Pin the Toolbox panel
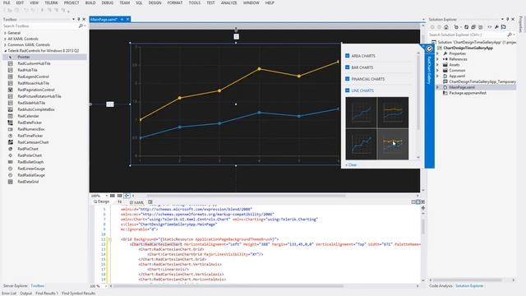Viewport: 526px width, 296px height. 79,19
